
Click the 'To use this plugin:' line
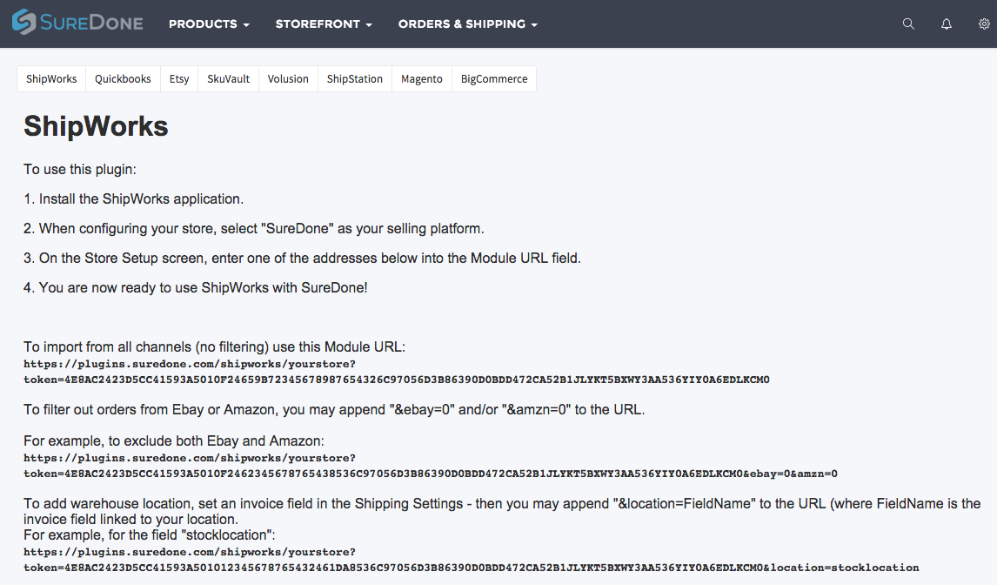(x=80, y=170)
